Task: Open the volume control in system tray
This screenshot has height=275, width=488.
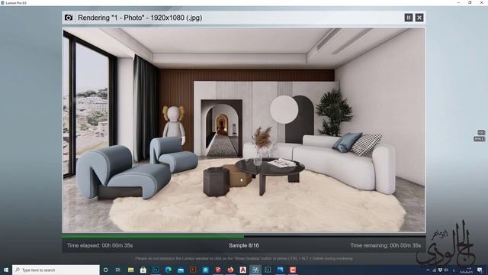Action: coord(445,270)
